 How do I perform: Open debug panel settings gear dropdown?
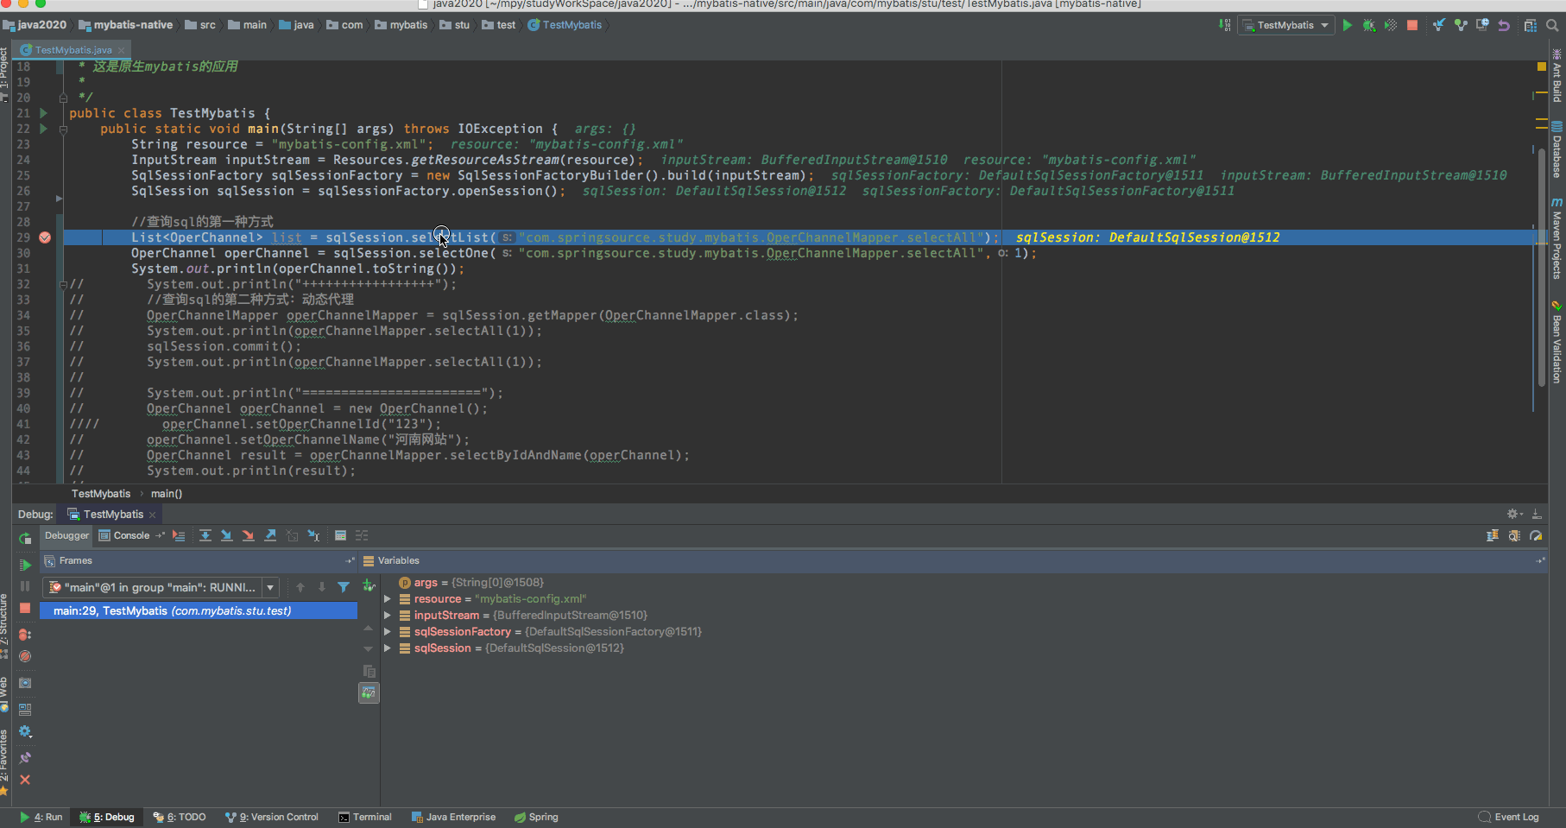click(1514, 514)
